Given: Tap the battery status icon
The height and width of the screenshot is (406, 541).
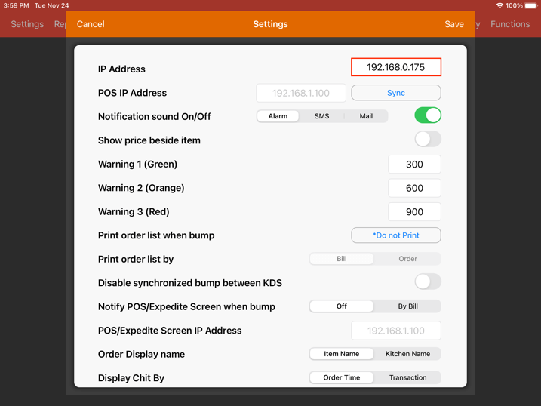Looking at the screenshot, I should 531,5.
